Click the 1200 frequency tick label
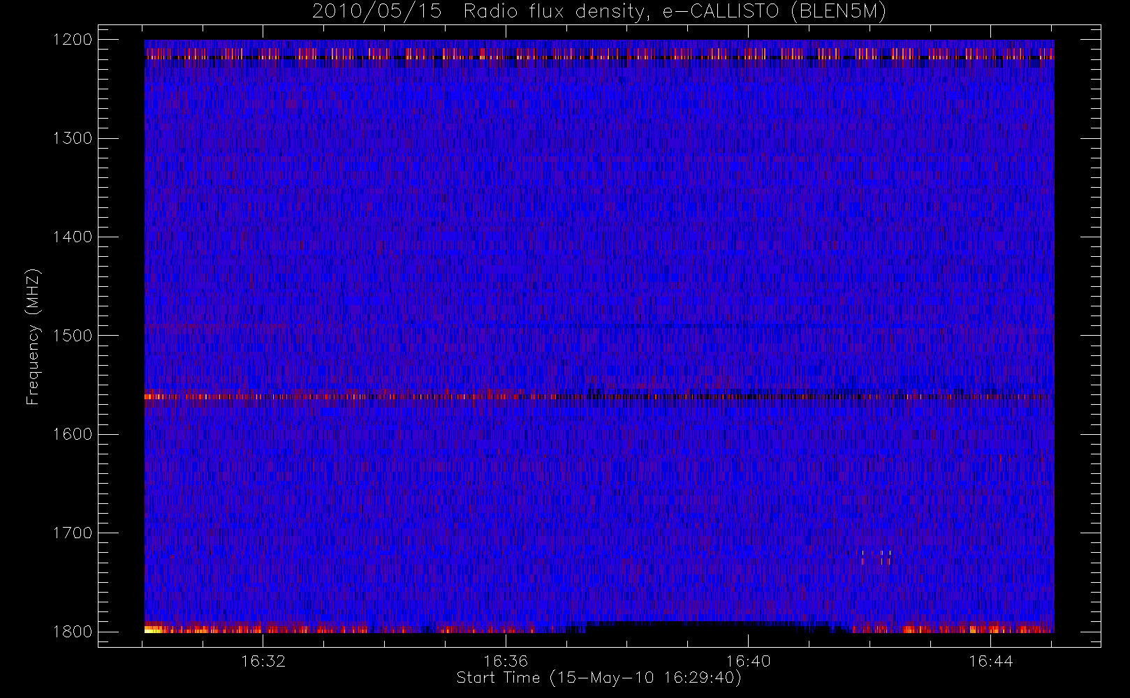 73,40
